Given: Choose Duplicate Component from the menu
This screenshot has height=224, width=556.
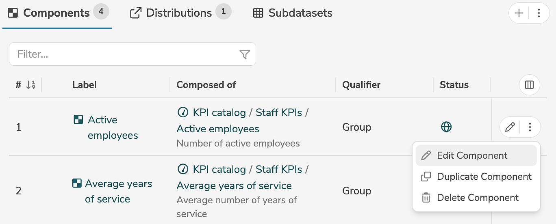Looking at the screenshot, I should [x=484, y=177].
